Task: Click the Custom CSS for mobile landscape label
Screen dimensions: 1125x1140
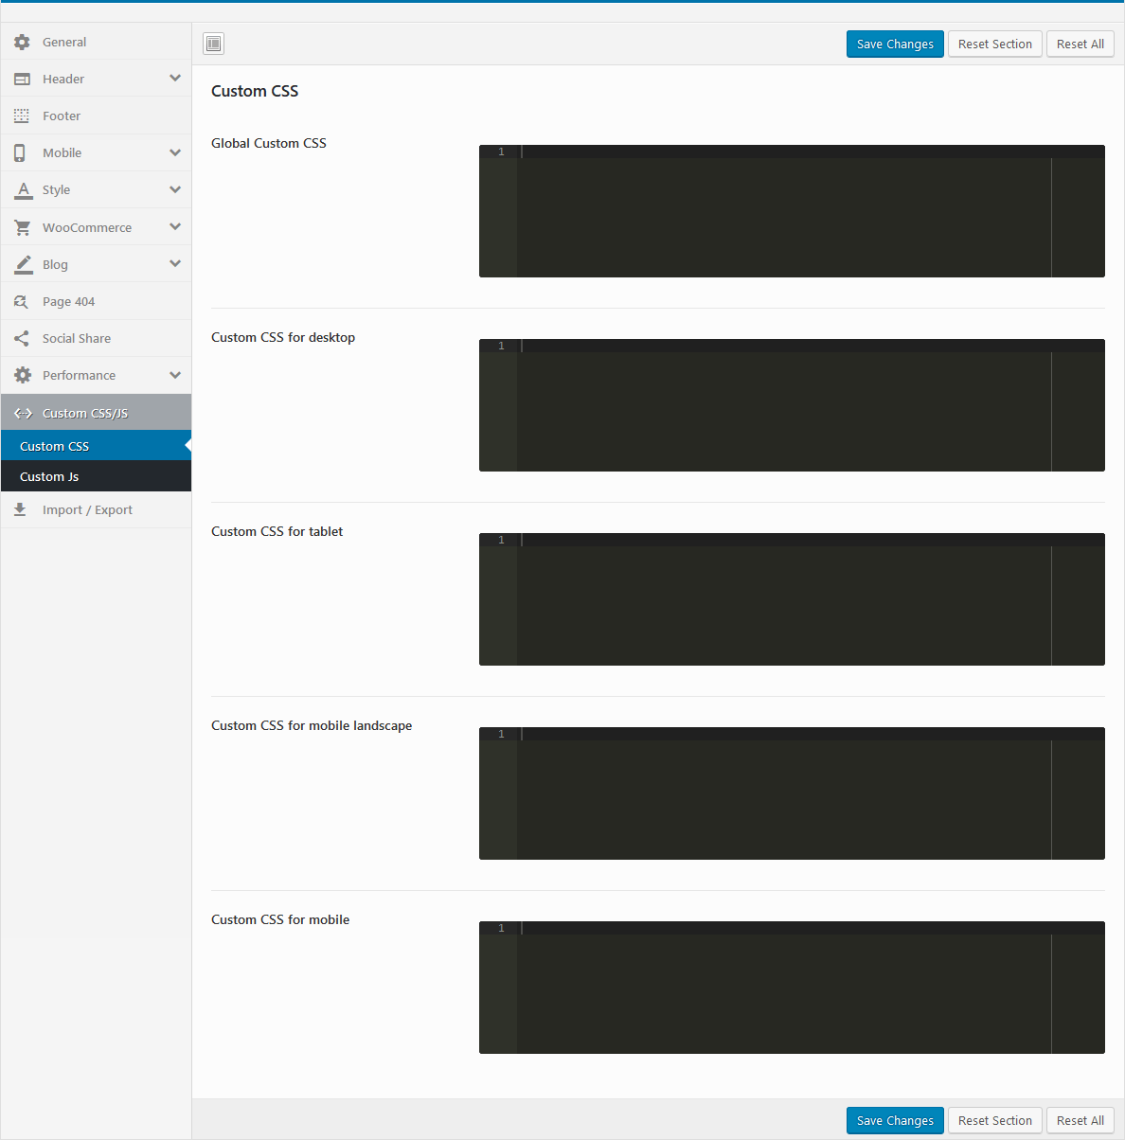Action: pos(312,725)
